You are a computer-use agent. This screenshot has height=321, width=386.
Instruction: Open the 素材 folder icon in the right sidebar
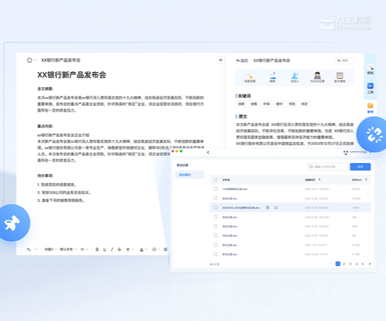click(370, 107)
